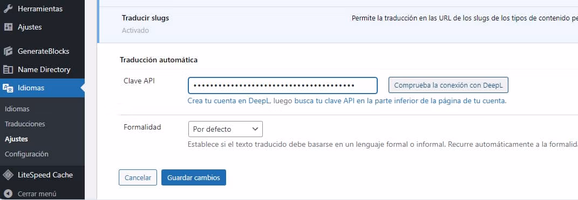Click the Cancelar button
Viewport: 578px width, 200px height.
pyautogui.click(x=138, y=177)
